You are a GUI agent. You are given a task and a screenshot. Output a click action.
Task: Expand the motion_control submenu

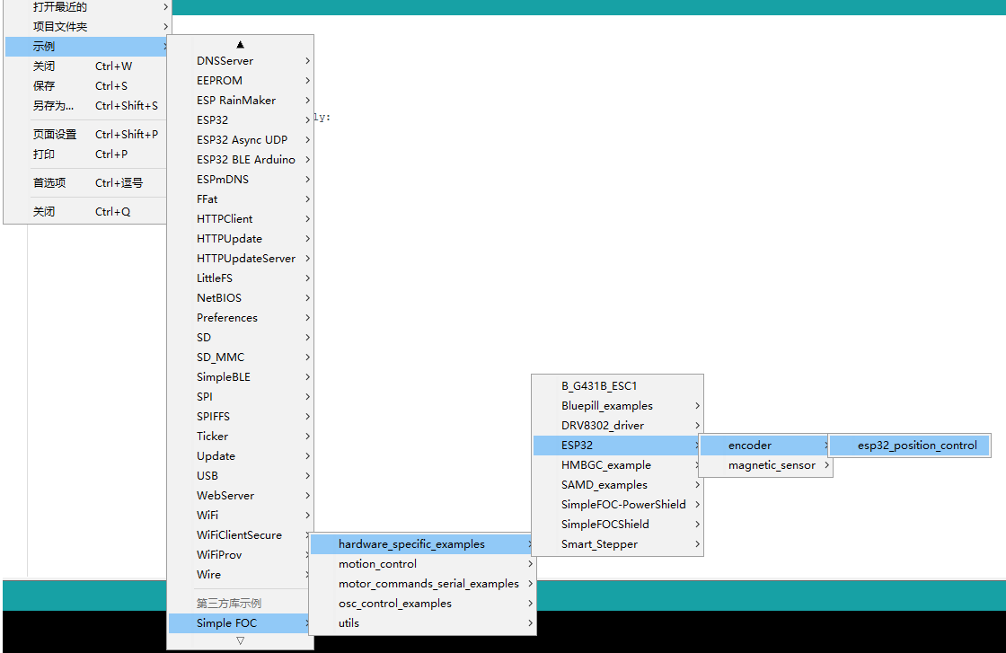click(x=377, y=563)
